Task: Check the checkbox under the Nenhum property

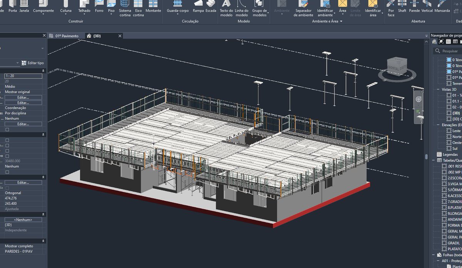Action: point(7,172)
